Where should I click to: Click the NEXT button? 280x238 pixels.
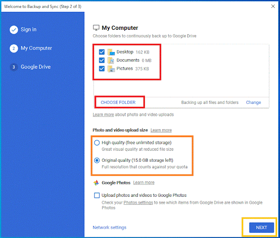pos(262,227)
